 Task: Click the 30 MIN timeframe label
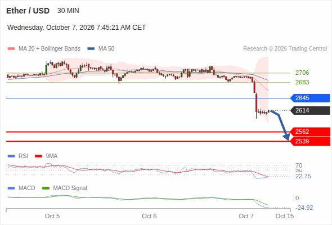point(68,11)
